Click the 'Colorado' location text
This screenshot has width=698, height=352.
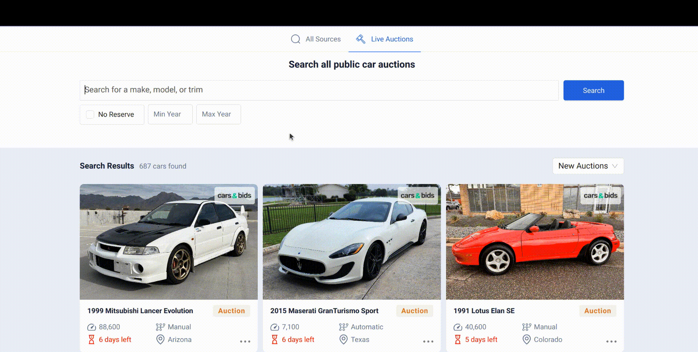point(548,340)
